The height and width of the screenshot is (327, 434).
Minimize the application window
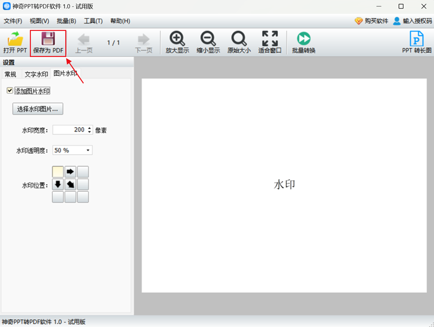(x=379, y=6)
